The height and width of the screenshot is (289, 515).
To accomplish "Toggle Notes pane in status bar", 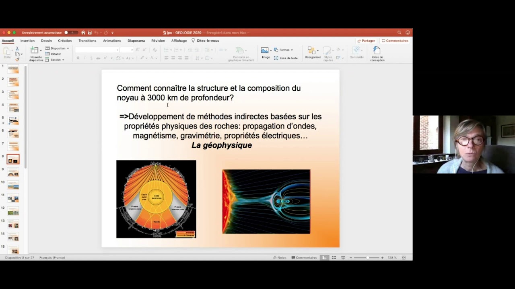I will [x=280, y=258].
